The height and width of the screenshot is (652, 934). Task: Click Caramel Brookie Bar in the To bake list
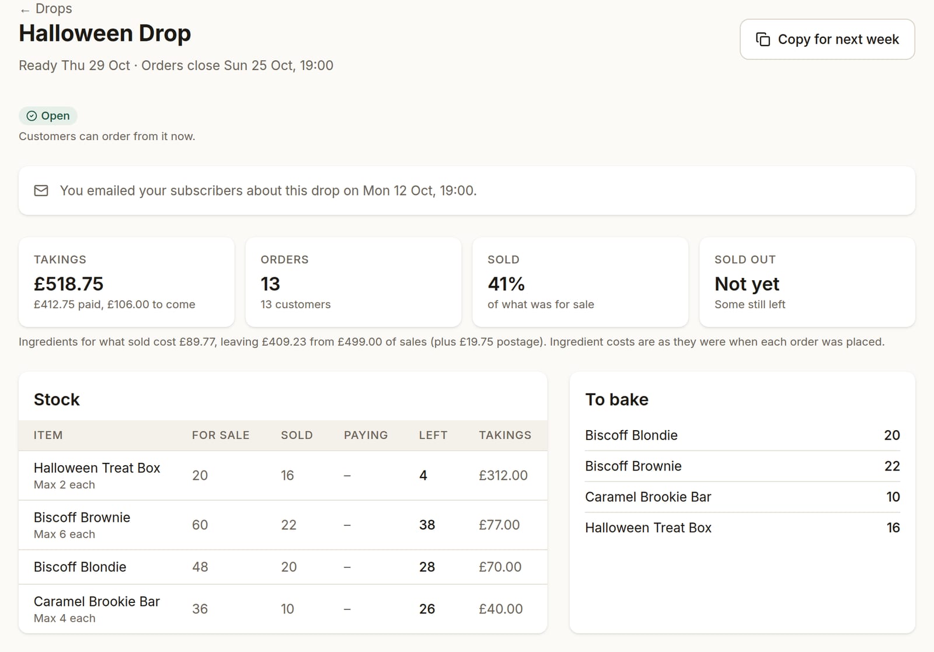click(648, 497)
